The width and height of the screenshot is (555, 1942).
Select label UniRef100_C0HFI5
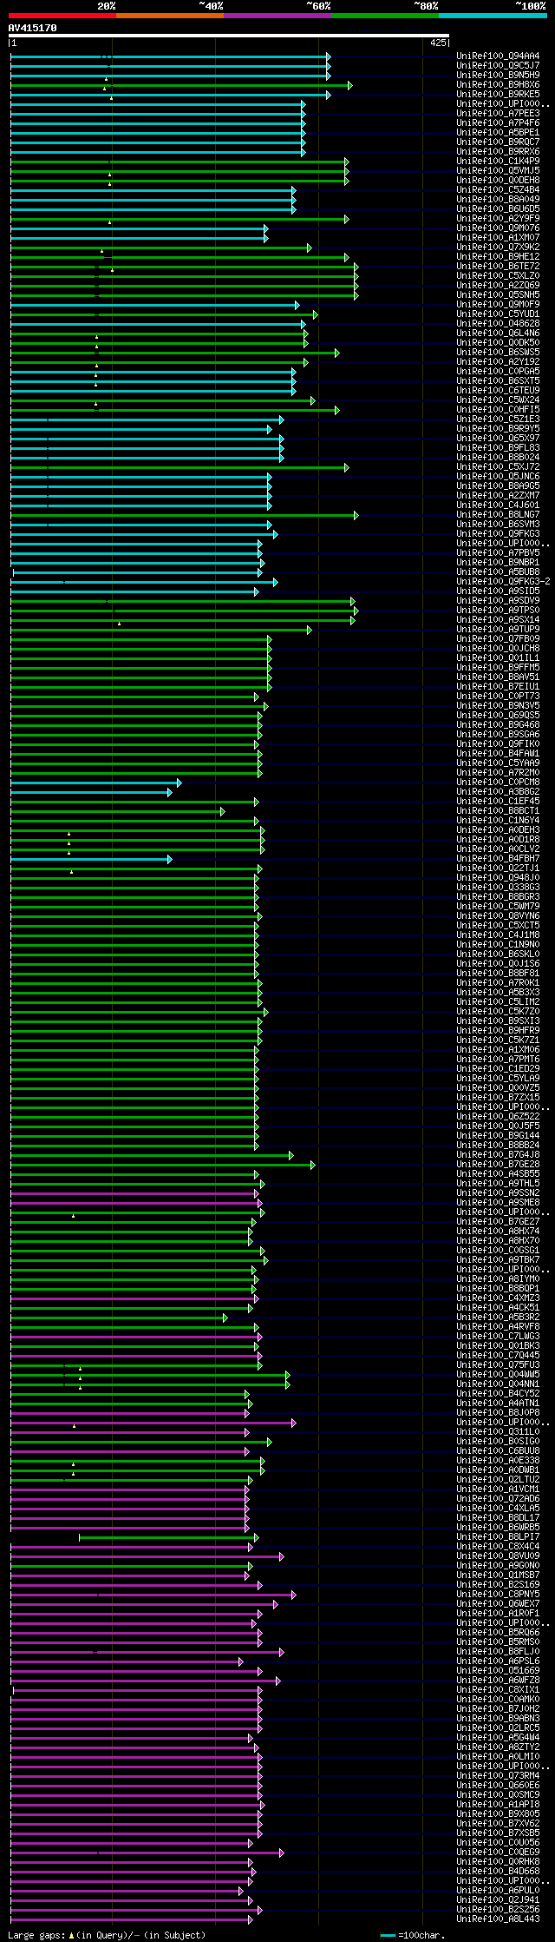[x=498, y=410]
